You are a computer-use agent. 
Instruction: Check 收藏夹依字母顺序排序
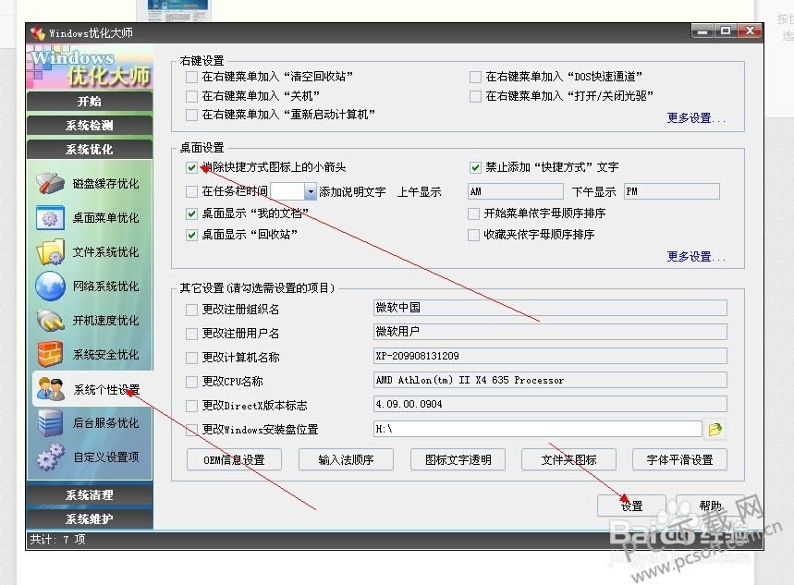coord(473,235)
